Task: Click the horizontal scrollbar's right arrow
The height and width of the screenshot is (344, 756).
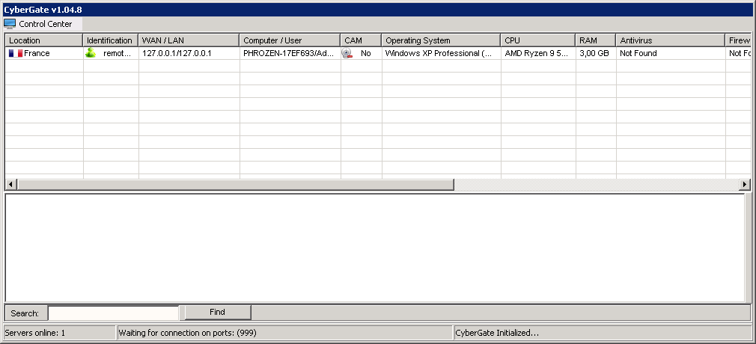Action: pos(745,185)
